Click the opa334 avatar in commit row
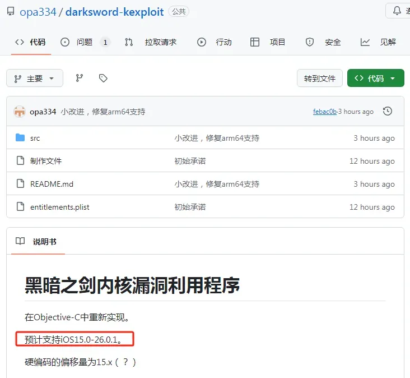Screen dimensions: 410x378 (x=20, y=112)
